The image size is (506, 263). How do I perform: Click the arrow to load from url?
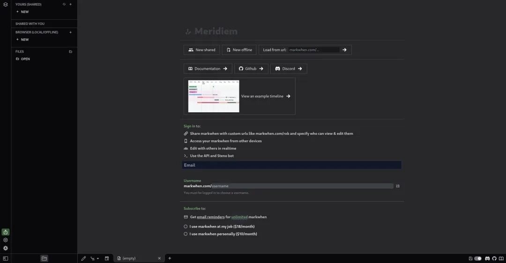tap(345, 50)
